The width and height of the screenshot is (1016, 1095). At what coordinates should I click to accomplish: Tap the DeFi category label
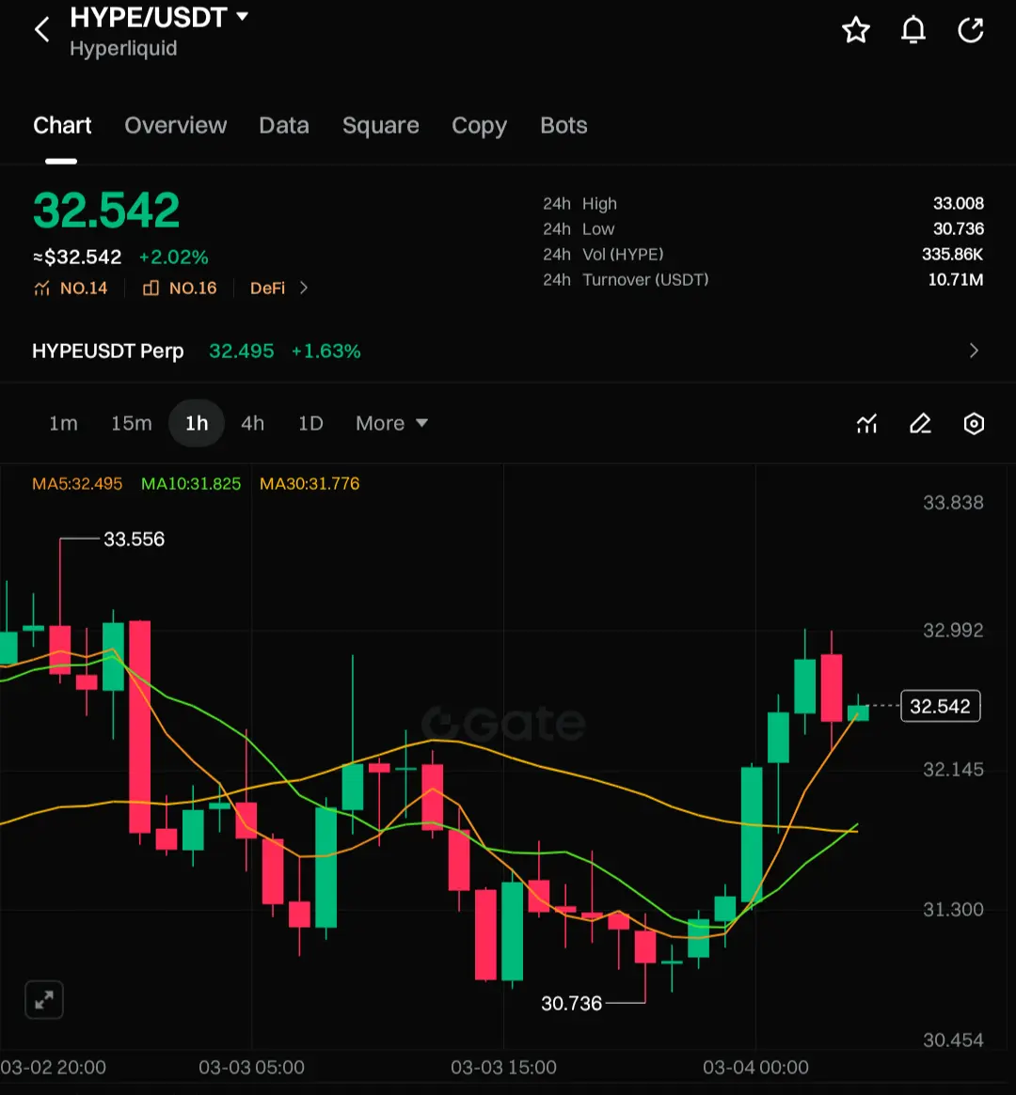click(267, 289)
